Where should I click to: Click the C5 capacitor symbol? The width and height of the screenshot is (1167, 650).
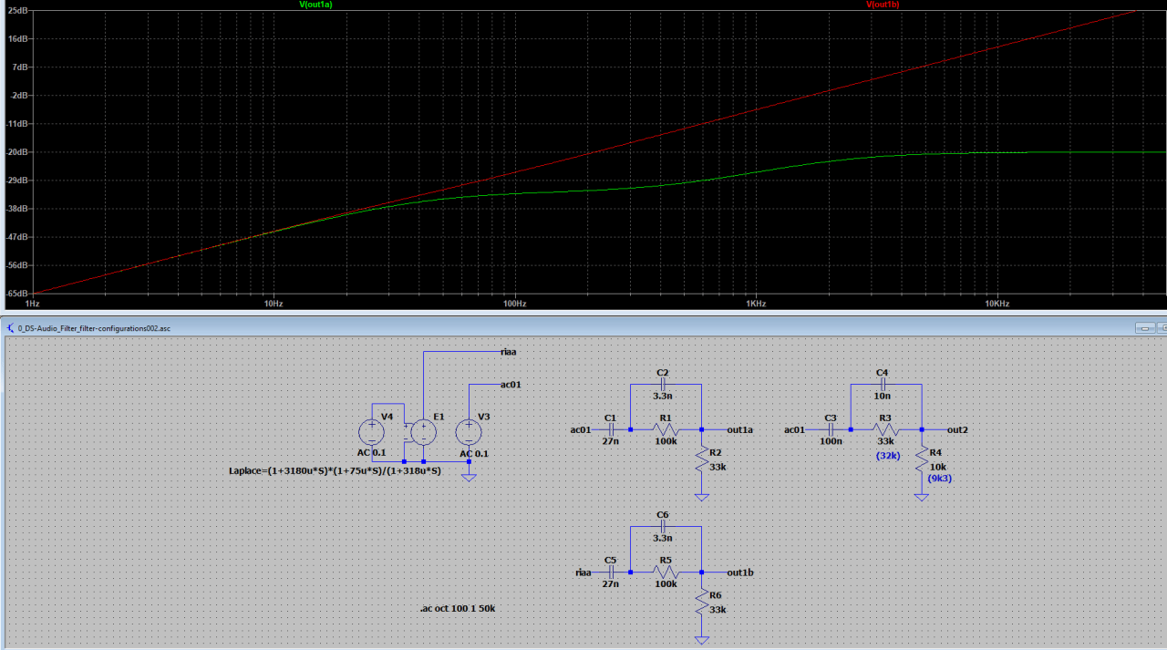[x=610, y=573]
